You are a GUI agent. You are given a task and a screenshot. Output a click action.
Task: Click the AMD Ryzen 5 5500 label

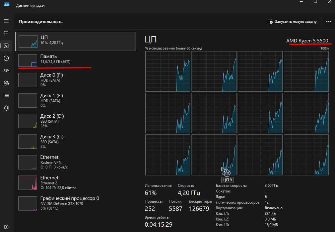(307, 41)
